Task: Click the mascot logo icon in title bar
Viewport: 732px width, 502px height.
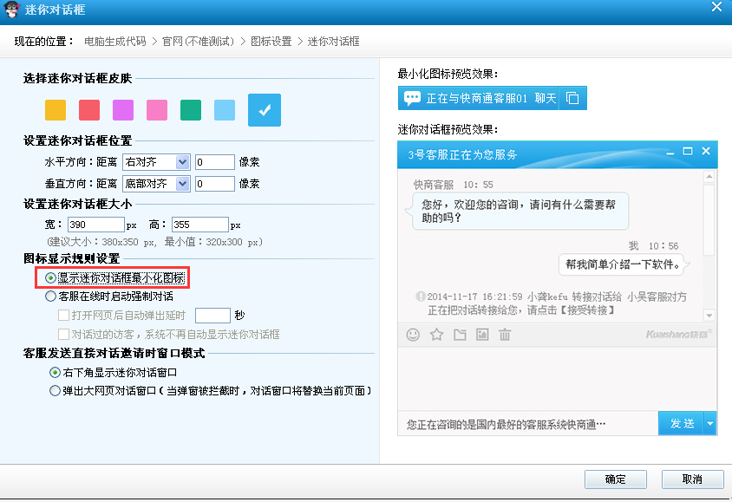Action: click(x=11, y=9)
